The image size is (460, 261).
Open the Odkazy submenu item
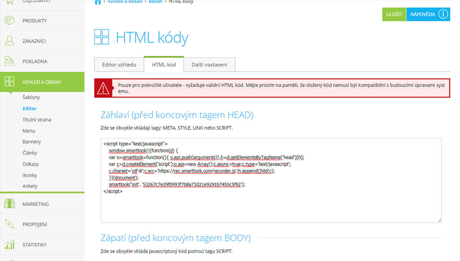click(31, 164)
